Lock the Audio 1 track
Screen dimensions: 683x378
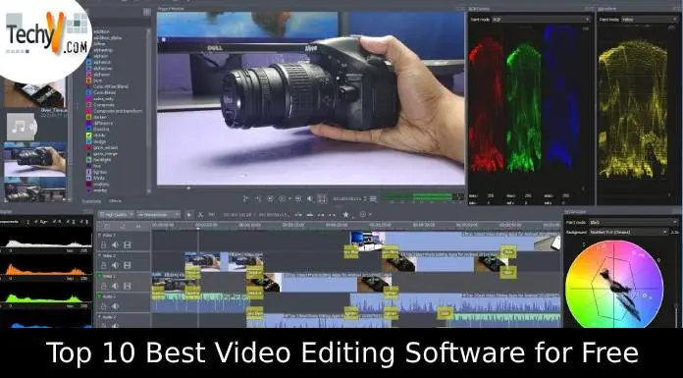[104, 306]
